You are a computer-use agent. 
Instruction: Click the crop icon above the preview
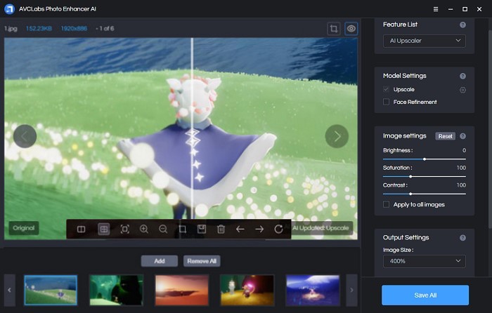click(x=334, y=29)
